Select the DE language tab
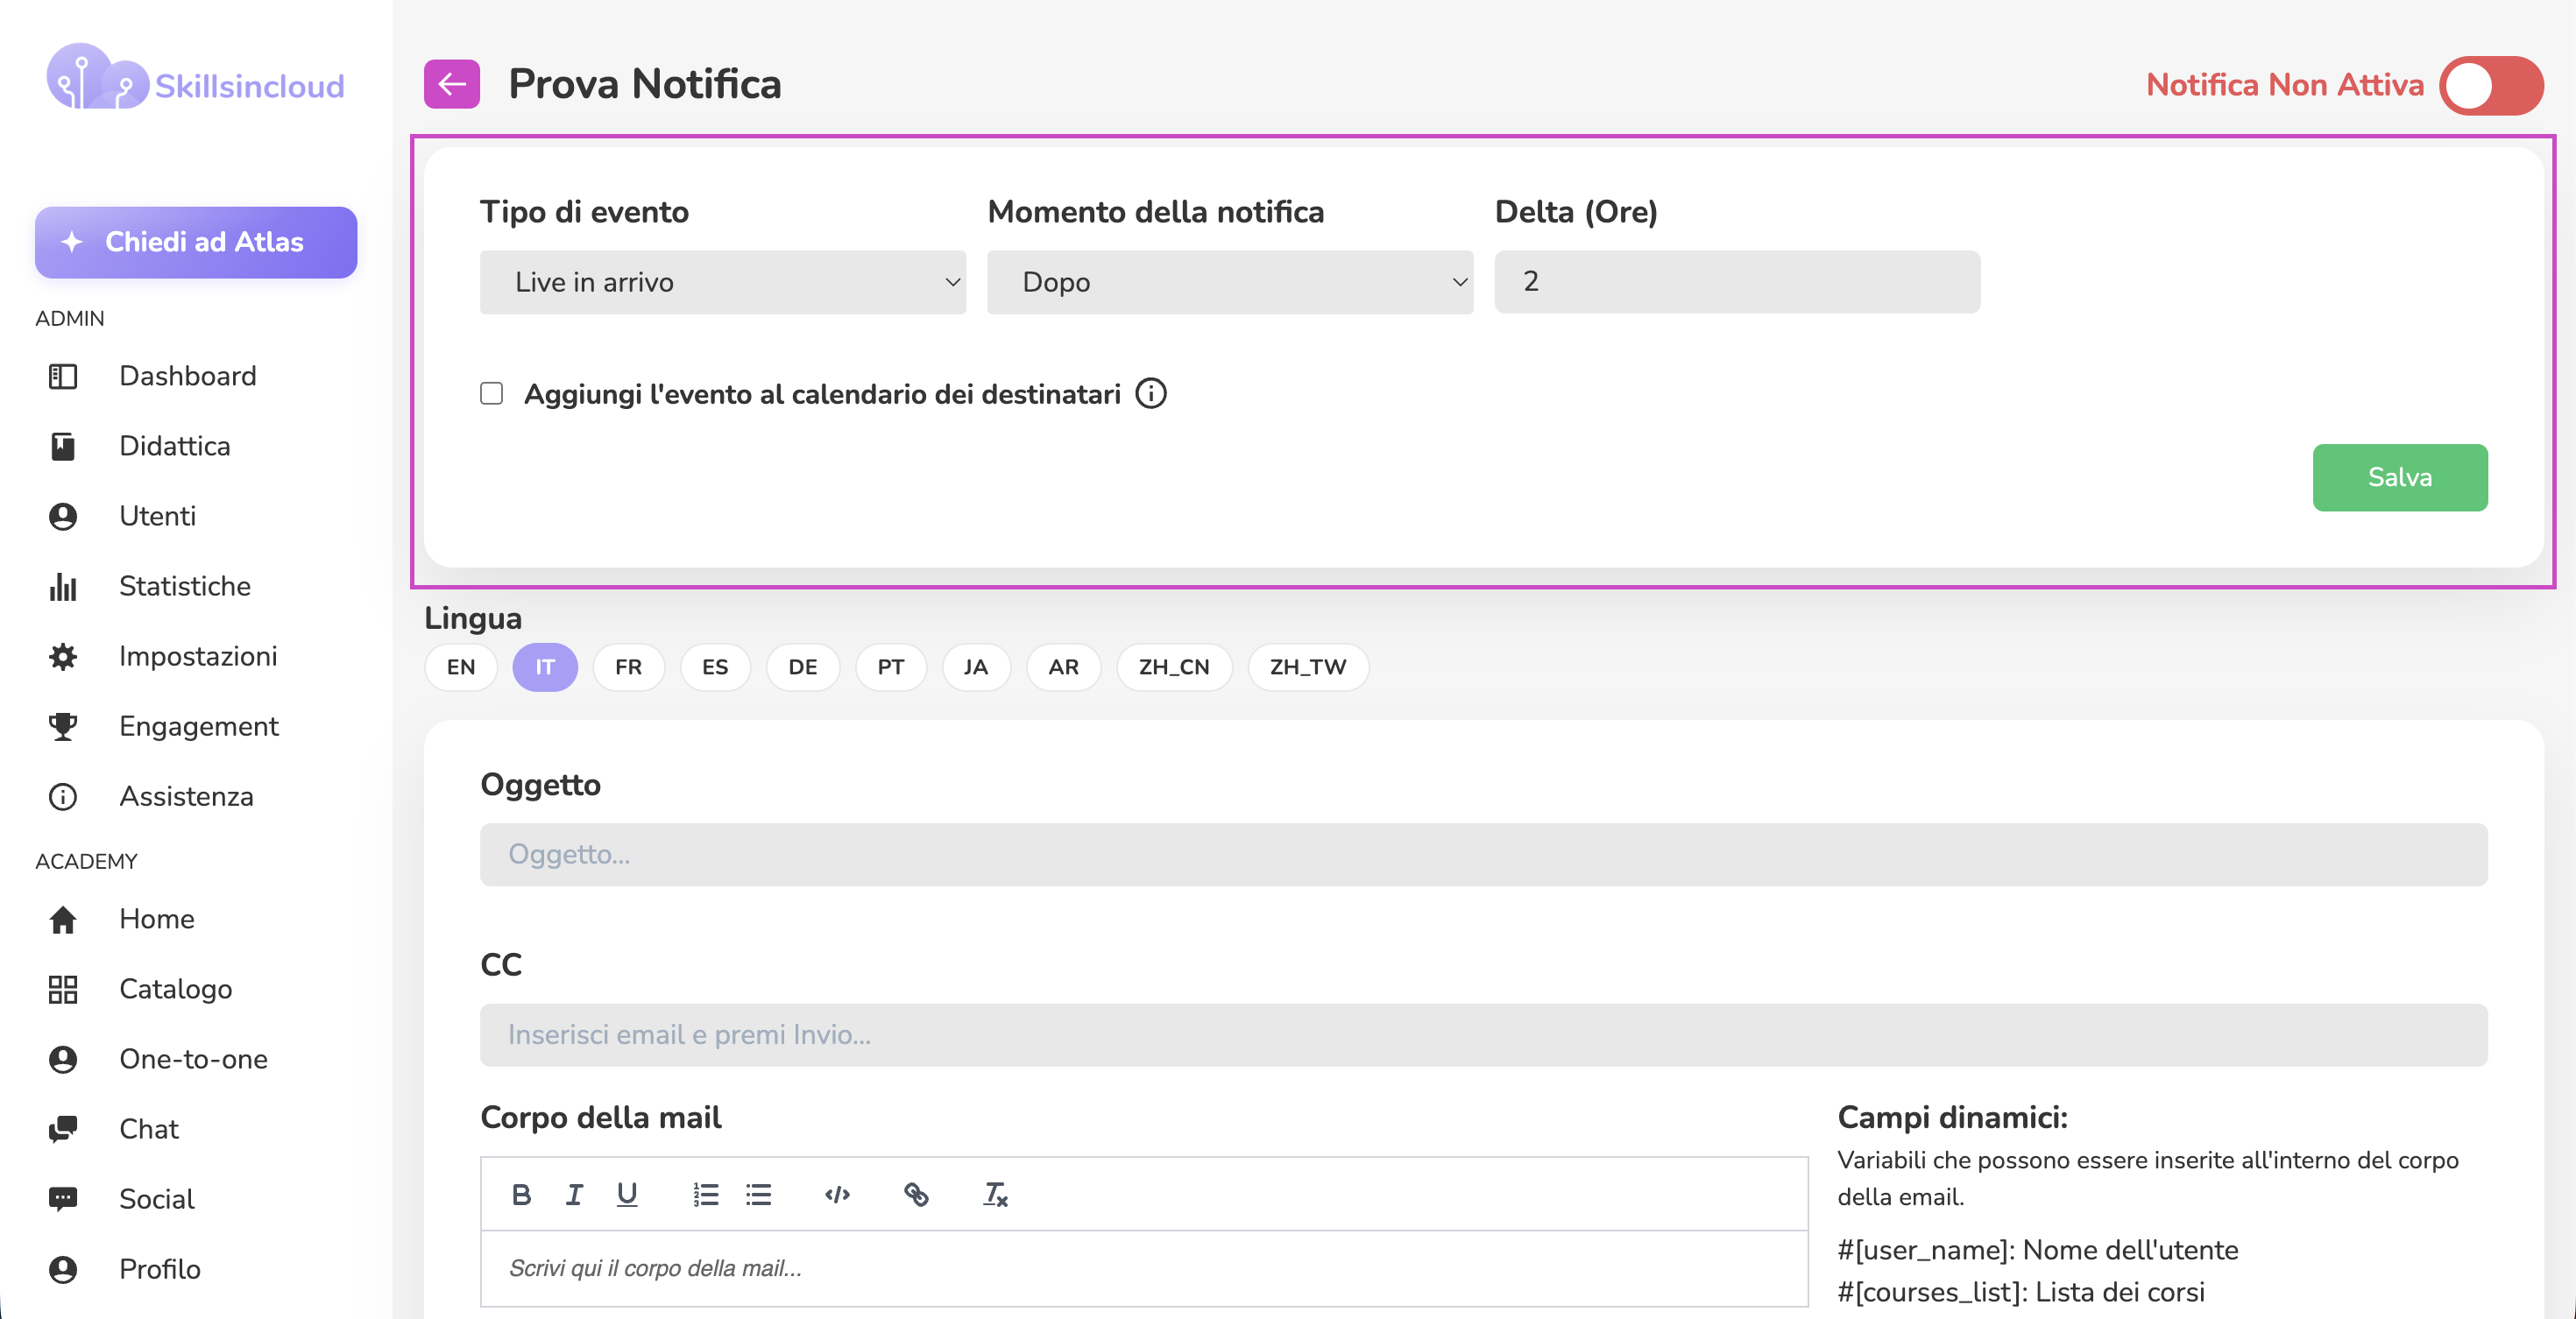Viewport: 2576px width, 1319px height. click(803, 667)
